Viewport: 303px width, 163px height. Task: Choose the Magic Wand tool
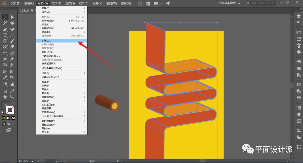point(5,23)
